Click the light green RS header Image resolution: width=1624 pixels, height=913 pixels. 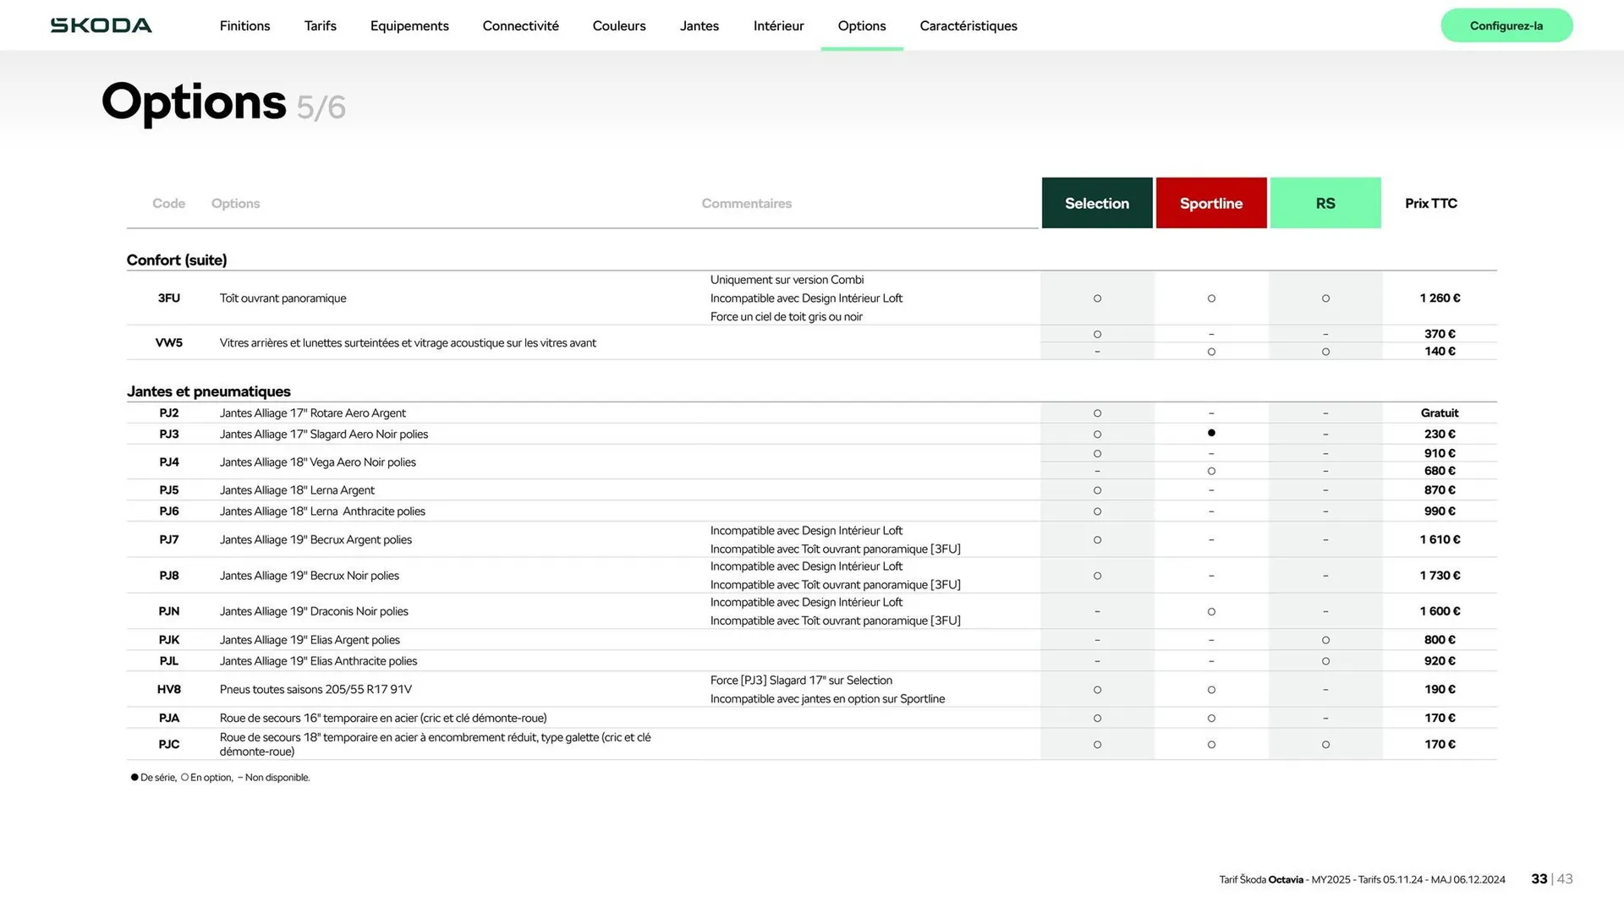click(x=1325, y=203)
